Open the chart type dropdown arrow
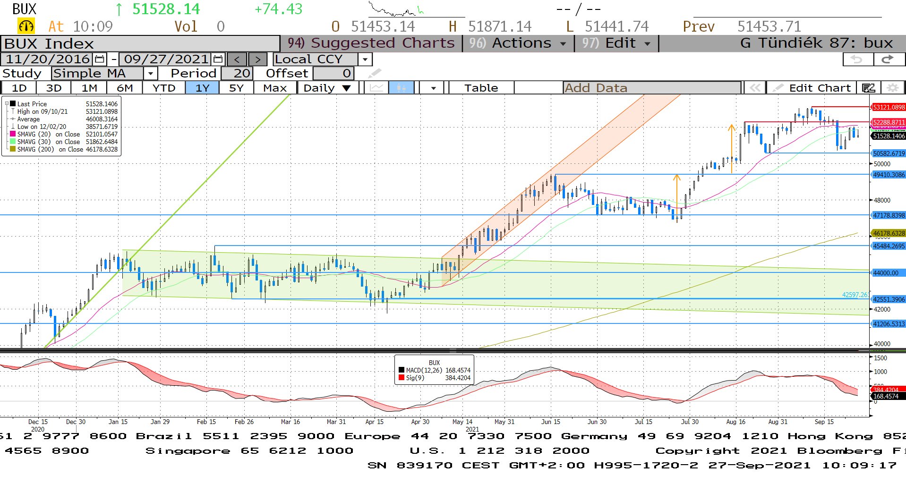This screenshot has height=484, width=906. pyautogui.click(x=433, y=88)
